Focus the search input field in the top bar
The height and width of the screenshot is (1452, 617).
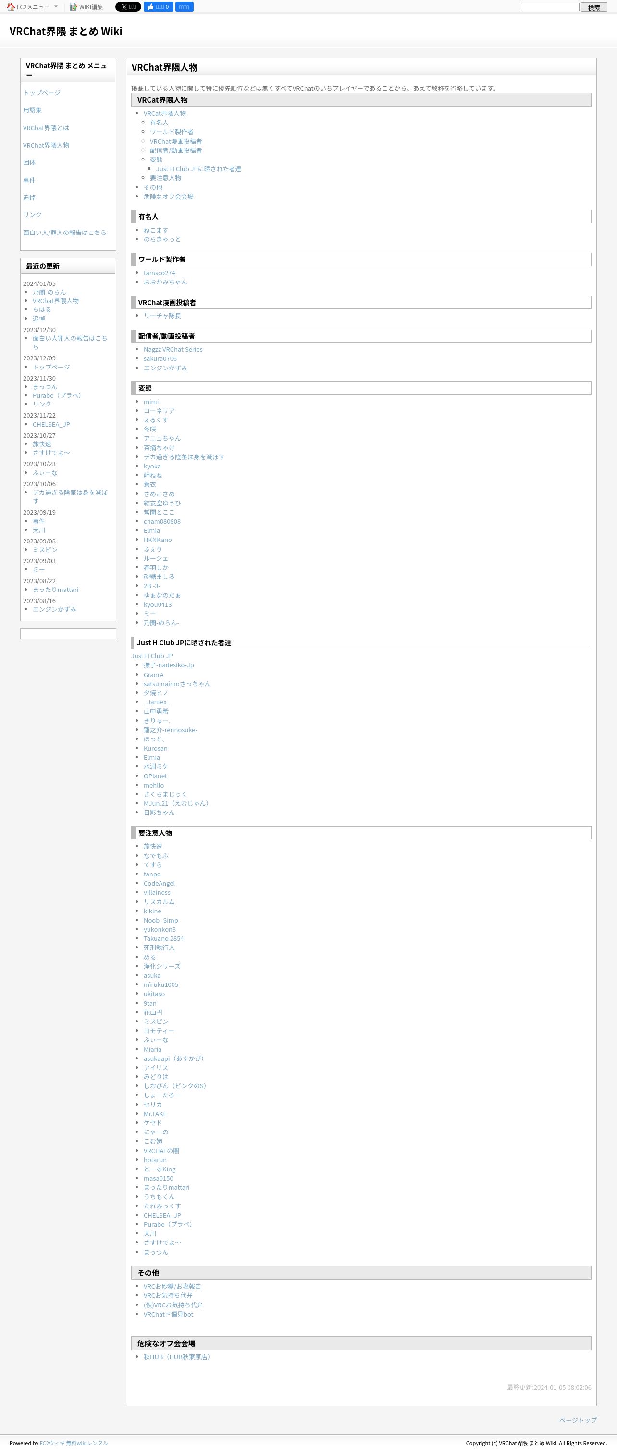(x=550, y=7)
